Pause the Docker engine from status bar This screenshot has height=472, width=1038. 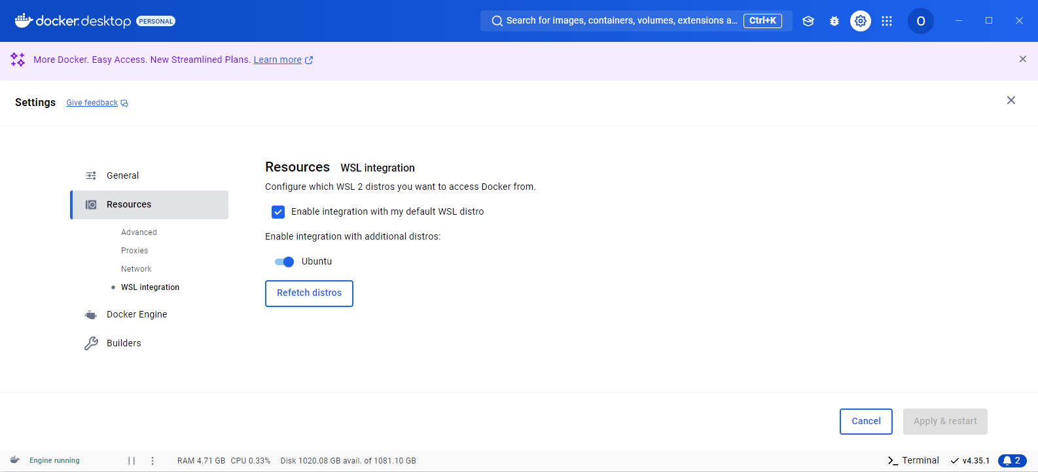132,461
